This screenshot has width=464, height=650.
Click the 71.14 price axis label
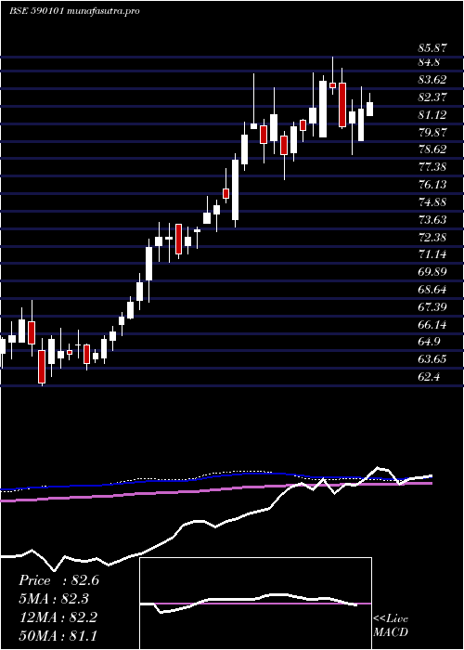[432, 254]
